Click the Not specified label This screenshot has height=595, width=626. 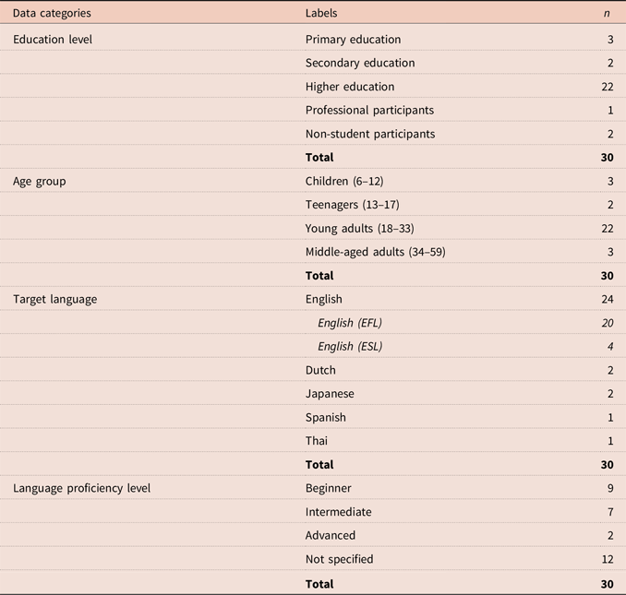pos(339,559)
